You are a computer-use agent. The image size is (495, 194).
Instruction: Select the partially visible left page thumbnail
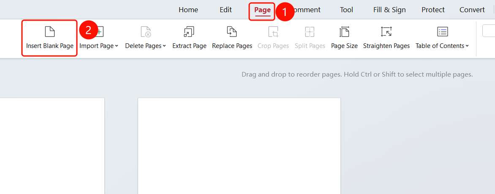52,146
